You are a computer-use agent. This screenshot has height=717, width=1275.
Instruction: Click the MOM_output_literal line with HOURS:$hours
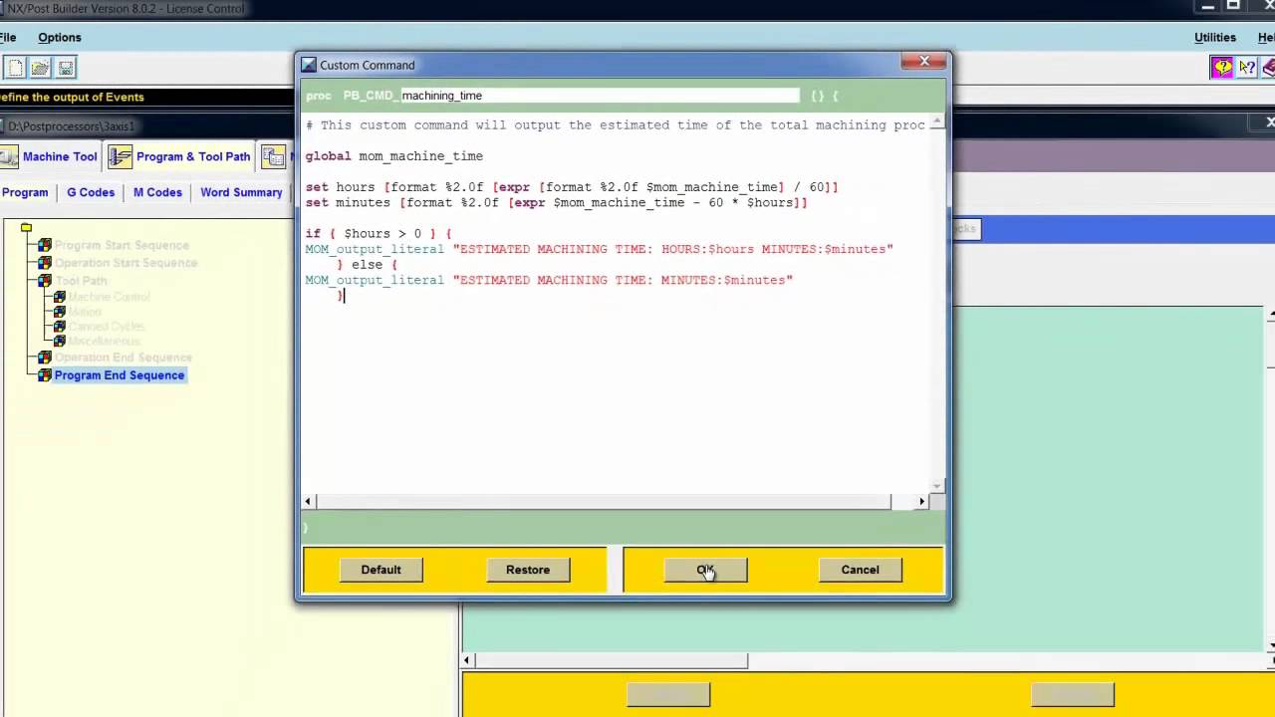599,249
